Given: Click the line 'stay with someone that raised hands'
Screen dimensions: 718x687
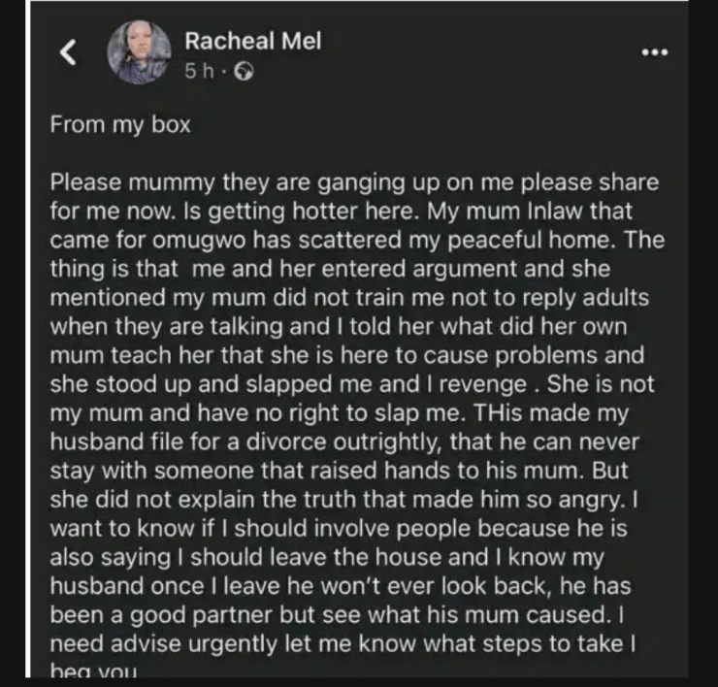Looking at the screenshot, I should coord(339,472).
